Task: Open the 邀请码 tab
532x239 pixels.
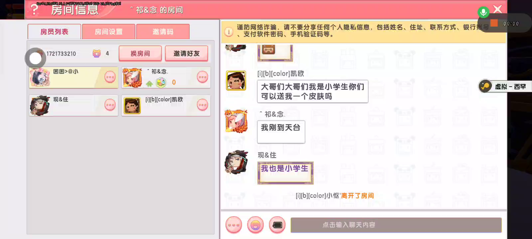Action: coord(163,32)
